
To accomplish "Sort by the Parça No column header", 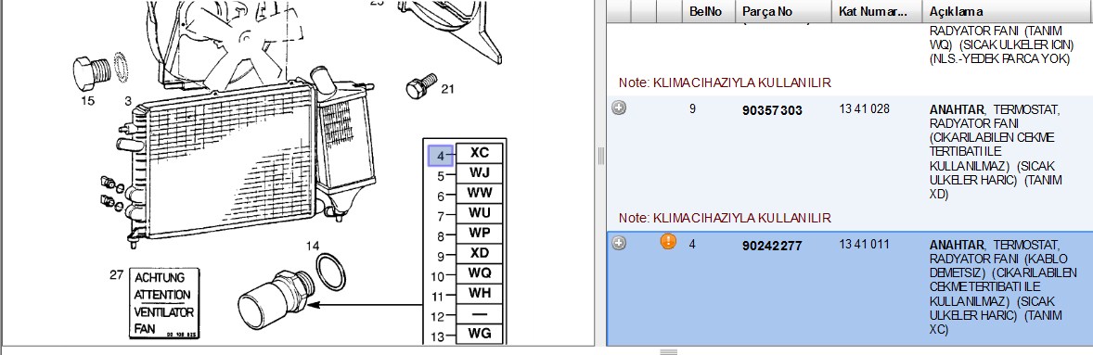I will click(783, 12).
